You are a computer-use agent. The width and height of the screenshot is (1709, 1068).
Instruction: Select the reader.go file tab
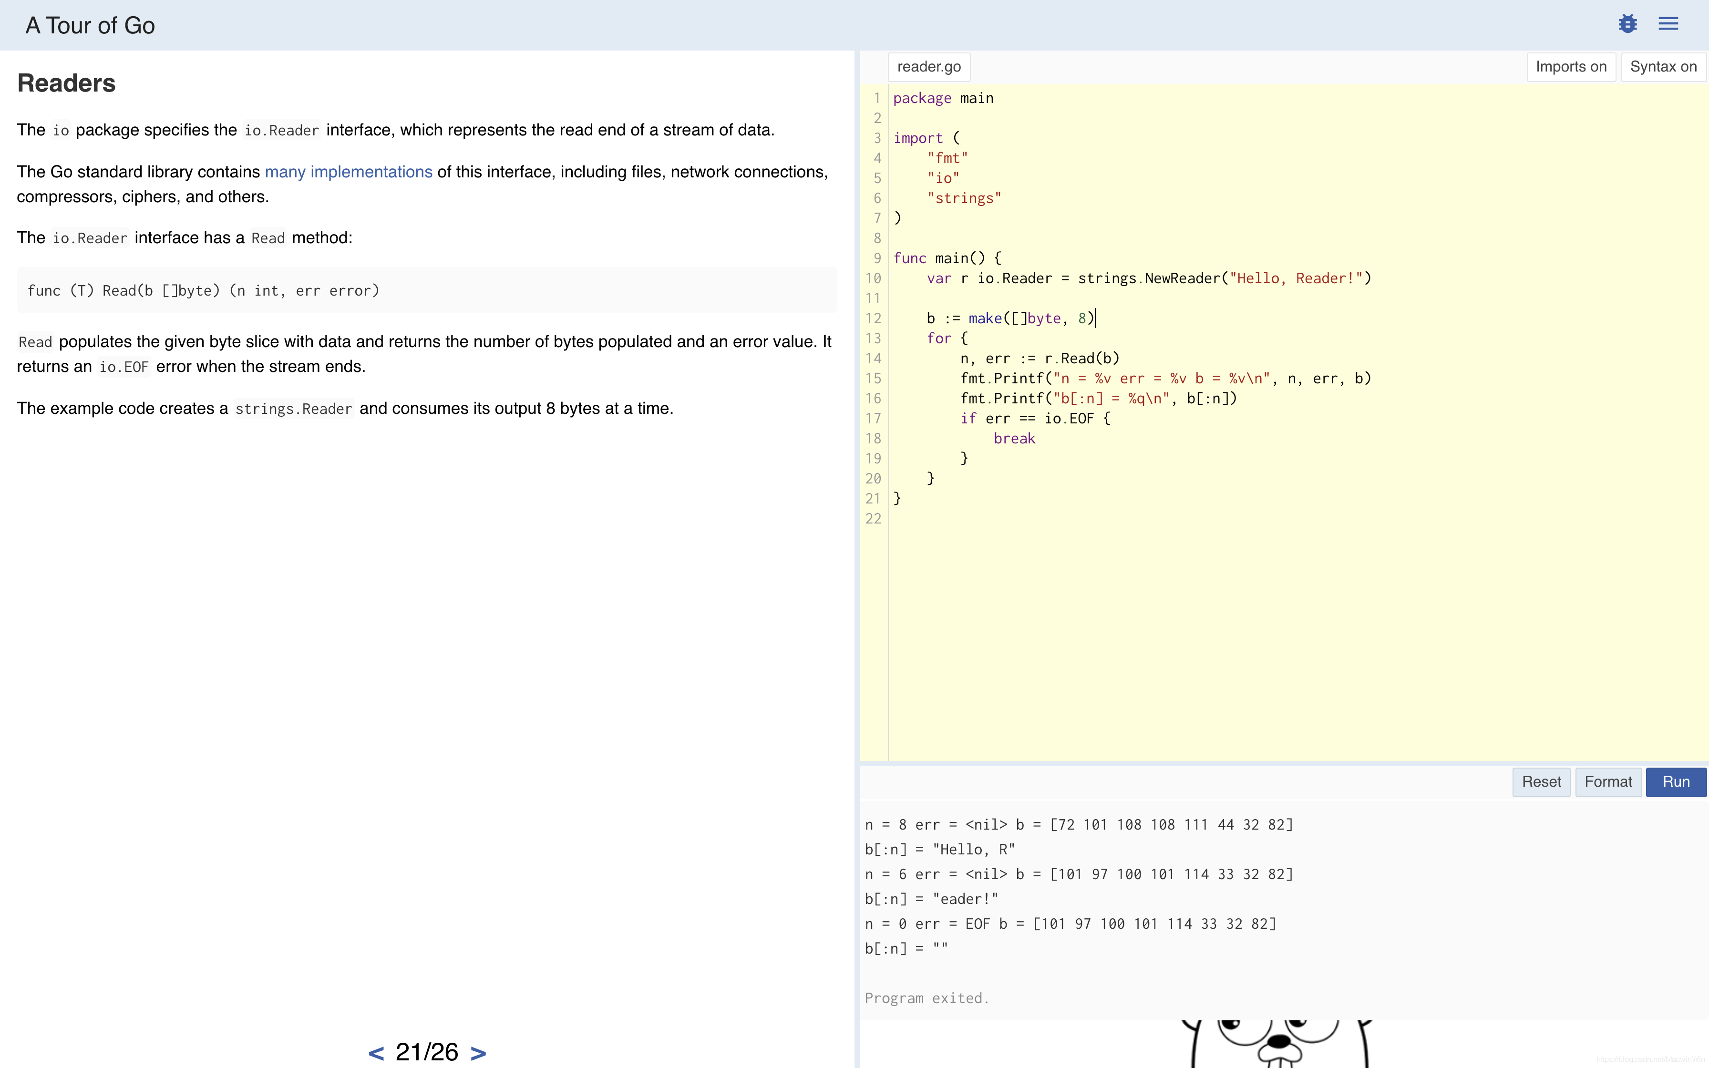[x=929, y=67]
